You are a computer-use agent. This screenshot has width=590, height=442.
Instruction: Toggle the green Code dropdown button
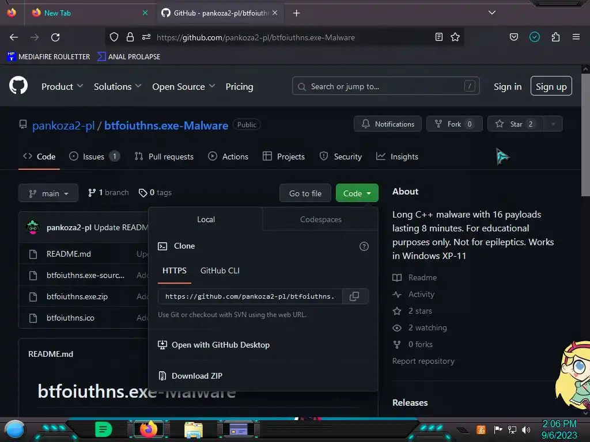[x=357, y=193]
